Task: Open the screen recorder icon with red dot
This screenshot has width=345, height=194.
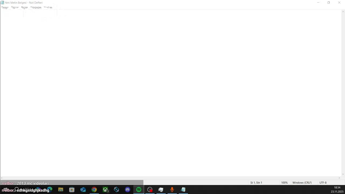Action: pyautogui.click(x=150, y=190)
